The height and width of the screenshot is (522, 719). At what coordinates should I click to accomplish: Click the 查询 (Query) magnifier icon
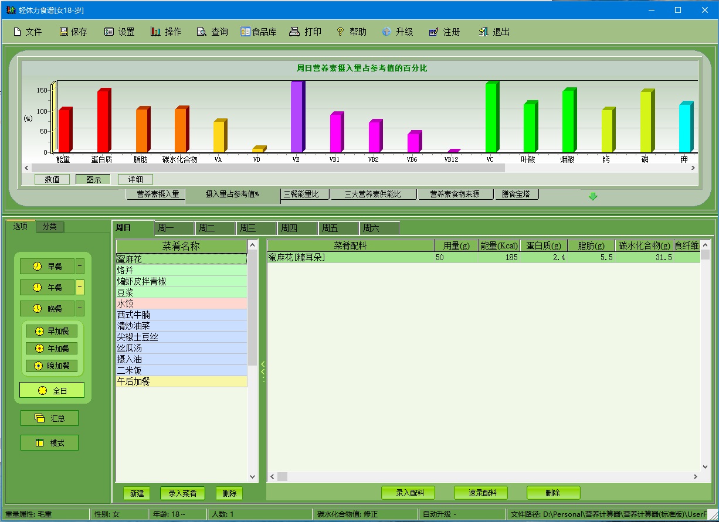[202, 32]
